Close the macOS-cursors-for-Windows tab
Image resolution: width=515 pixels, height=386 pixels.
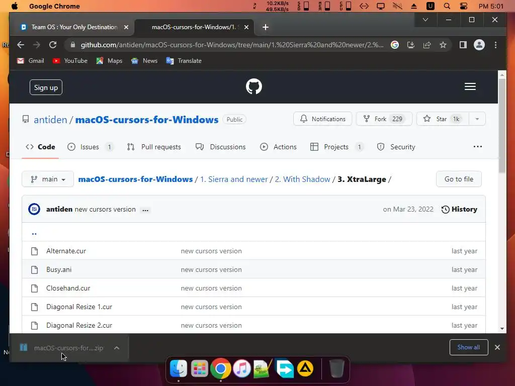[x=246, y=27]
